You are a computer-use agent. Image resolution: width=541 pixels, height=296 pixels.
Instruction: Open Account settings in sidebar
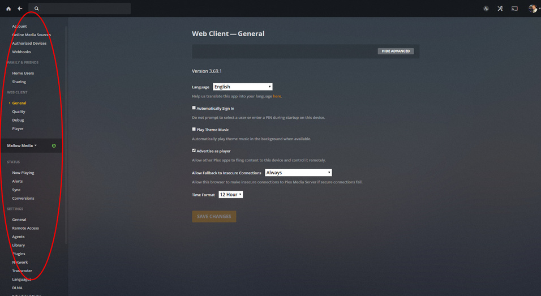(x=19, y=26)
